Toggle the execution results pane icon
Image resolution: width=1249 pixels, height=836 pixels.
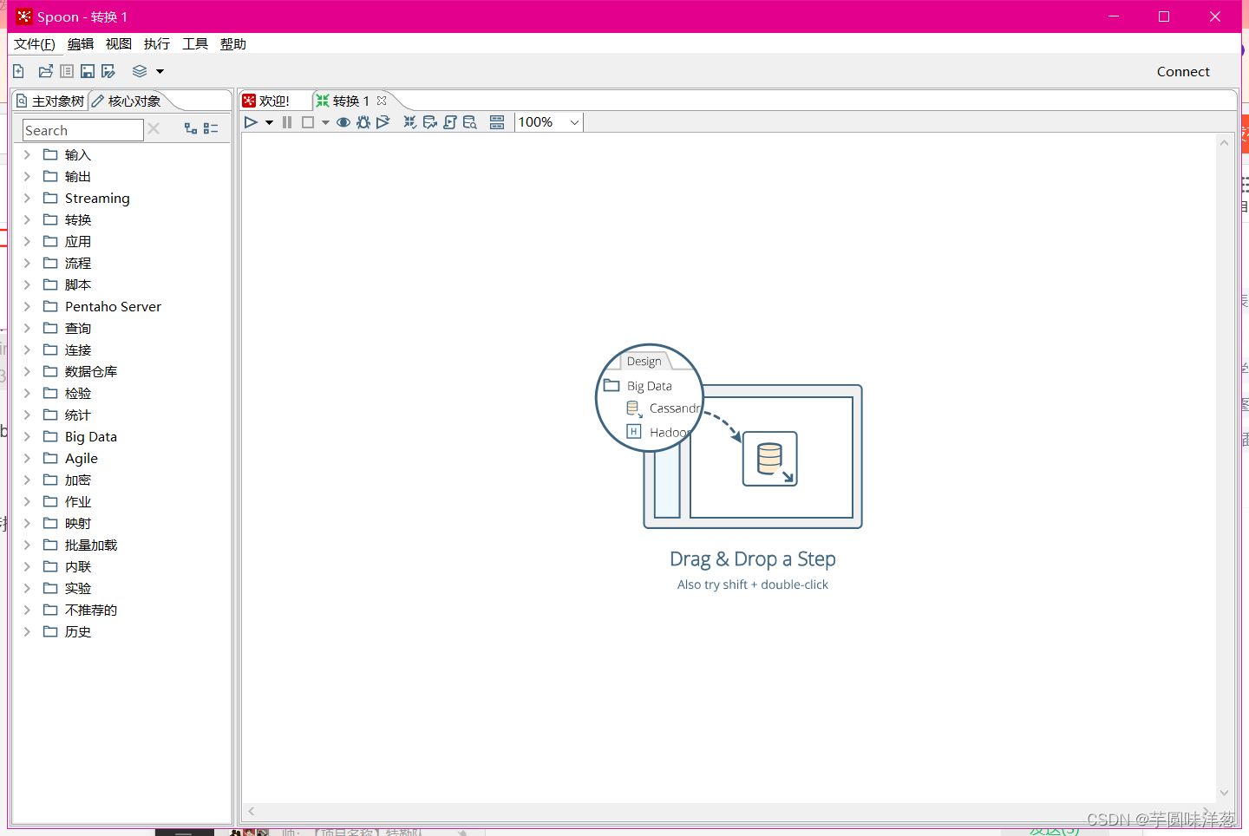click(x=497, y=122)
